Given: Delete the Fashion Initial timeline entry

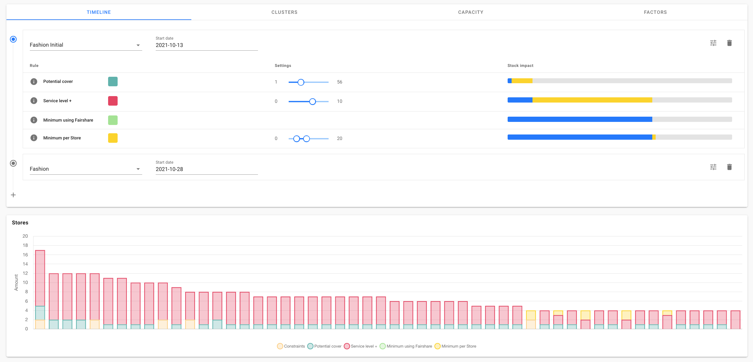Looking at the screenshot, I should (x=729, y=43).
